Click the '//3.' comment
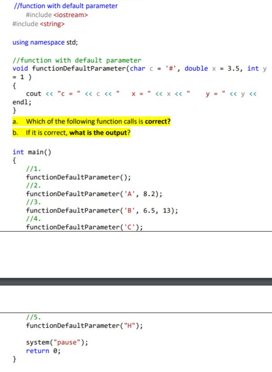 (33, 202)
